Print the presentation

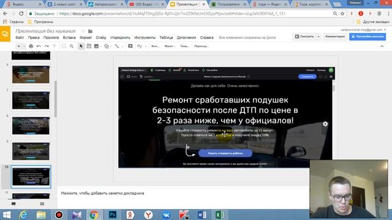[31, 46]
